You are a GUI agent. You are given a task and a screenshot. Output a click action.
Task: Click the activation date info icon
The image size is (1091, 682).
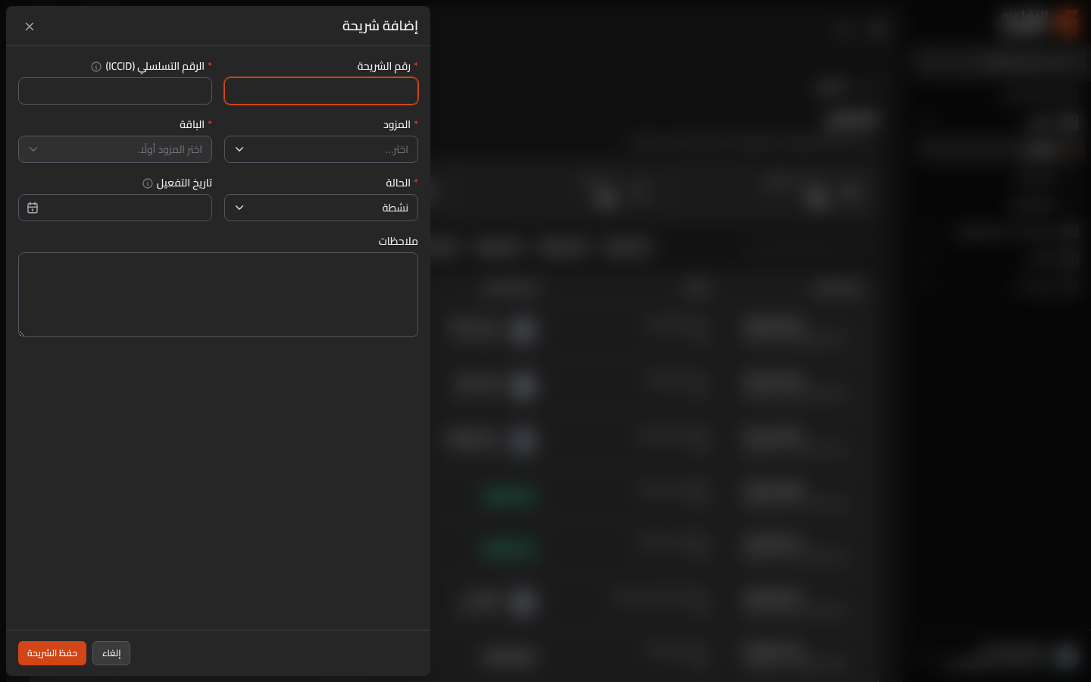tap(148, 183)
